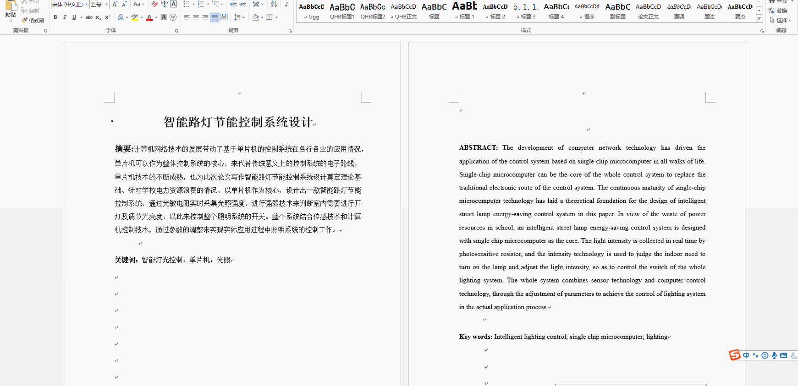This screenshot has width=798, height=386.
Task: Open the Select (选择) dropdown
Action: coord(781,20)
